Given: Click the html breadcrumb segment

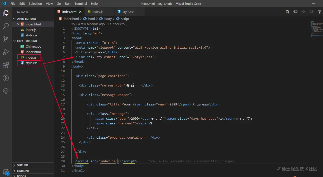Looking at the screenshot, I should [x=92, y=19].
